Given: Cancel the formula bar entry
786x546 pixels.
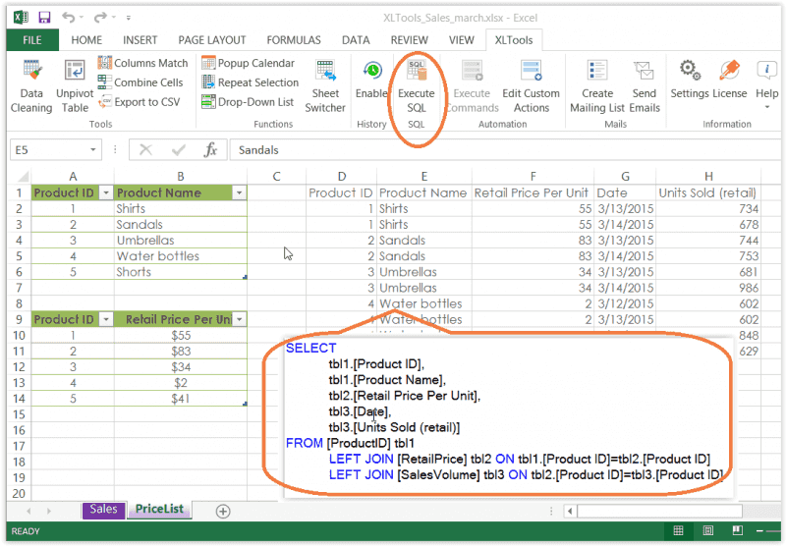Looking at the screenshot, I should pyautogui.click(x=145, y=150).
